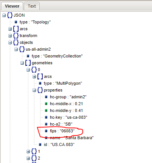This screenshot has width=152, height=163.
Task: Select the hc-key "us-ca-083" entry
Action: pyautogui.click(x=68, y=117)
